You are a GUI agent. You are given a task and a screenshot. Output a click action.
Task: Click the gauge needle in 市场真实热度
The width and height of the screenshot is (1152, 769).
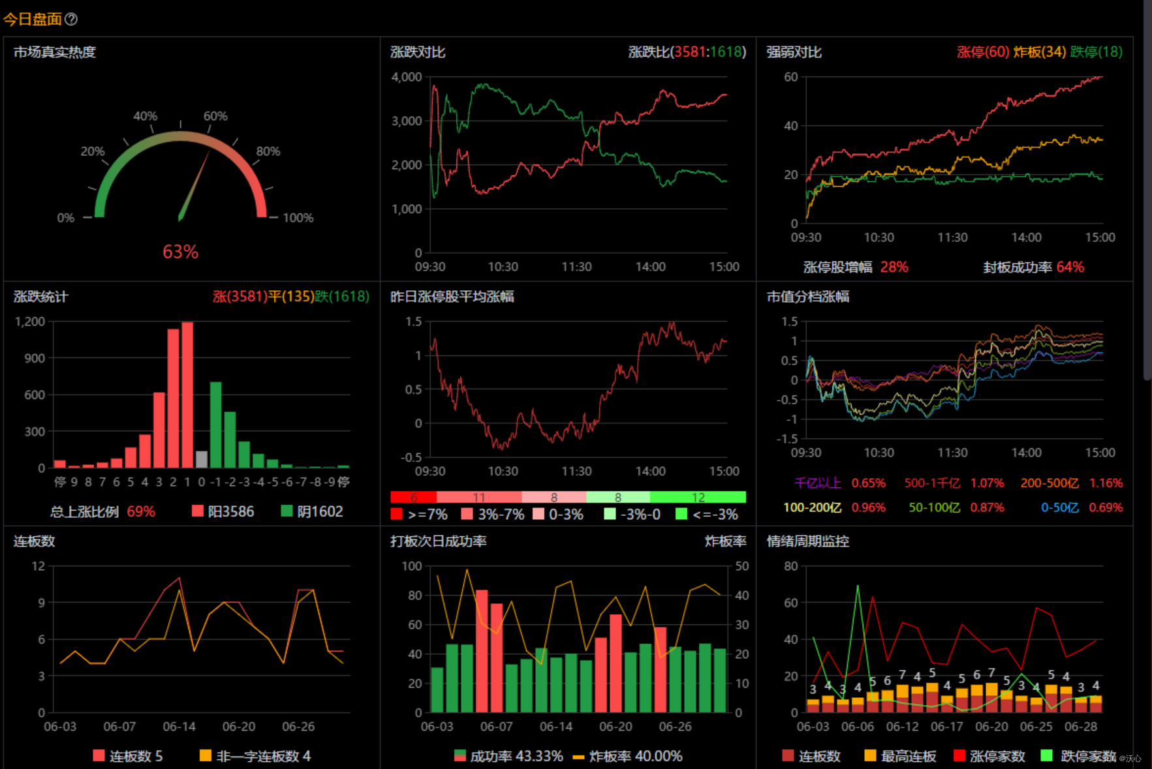[195, 186]
